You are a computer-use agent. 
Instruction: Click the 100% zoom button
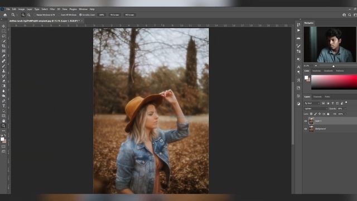(102, 15)
